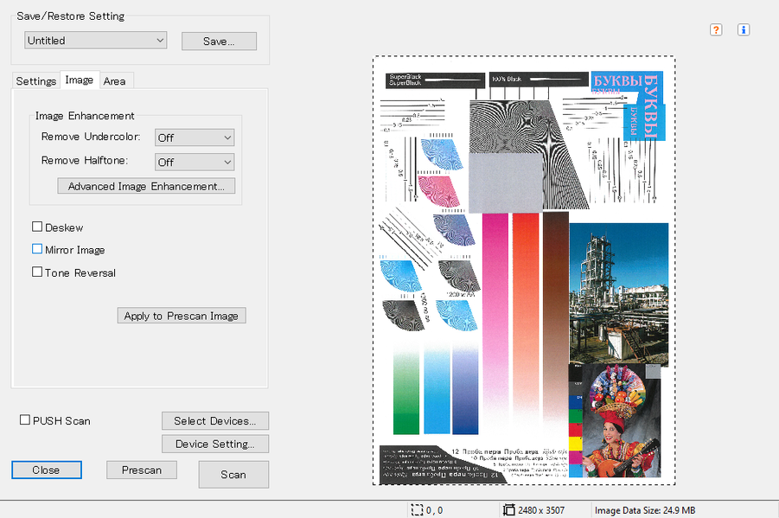Viewport: 779px width, 518px height.
Task: Switch to the Settings tab
Action: [35, 81]
